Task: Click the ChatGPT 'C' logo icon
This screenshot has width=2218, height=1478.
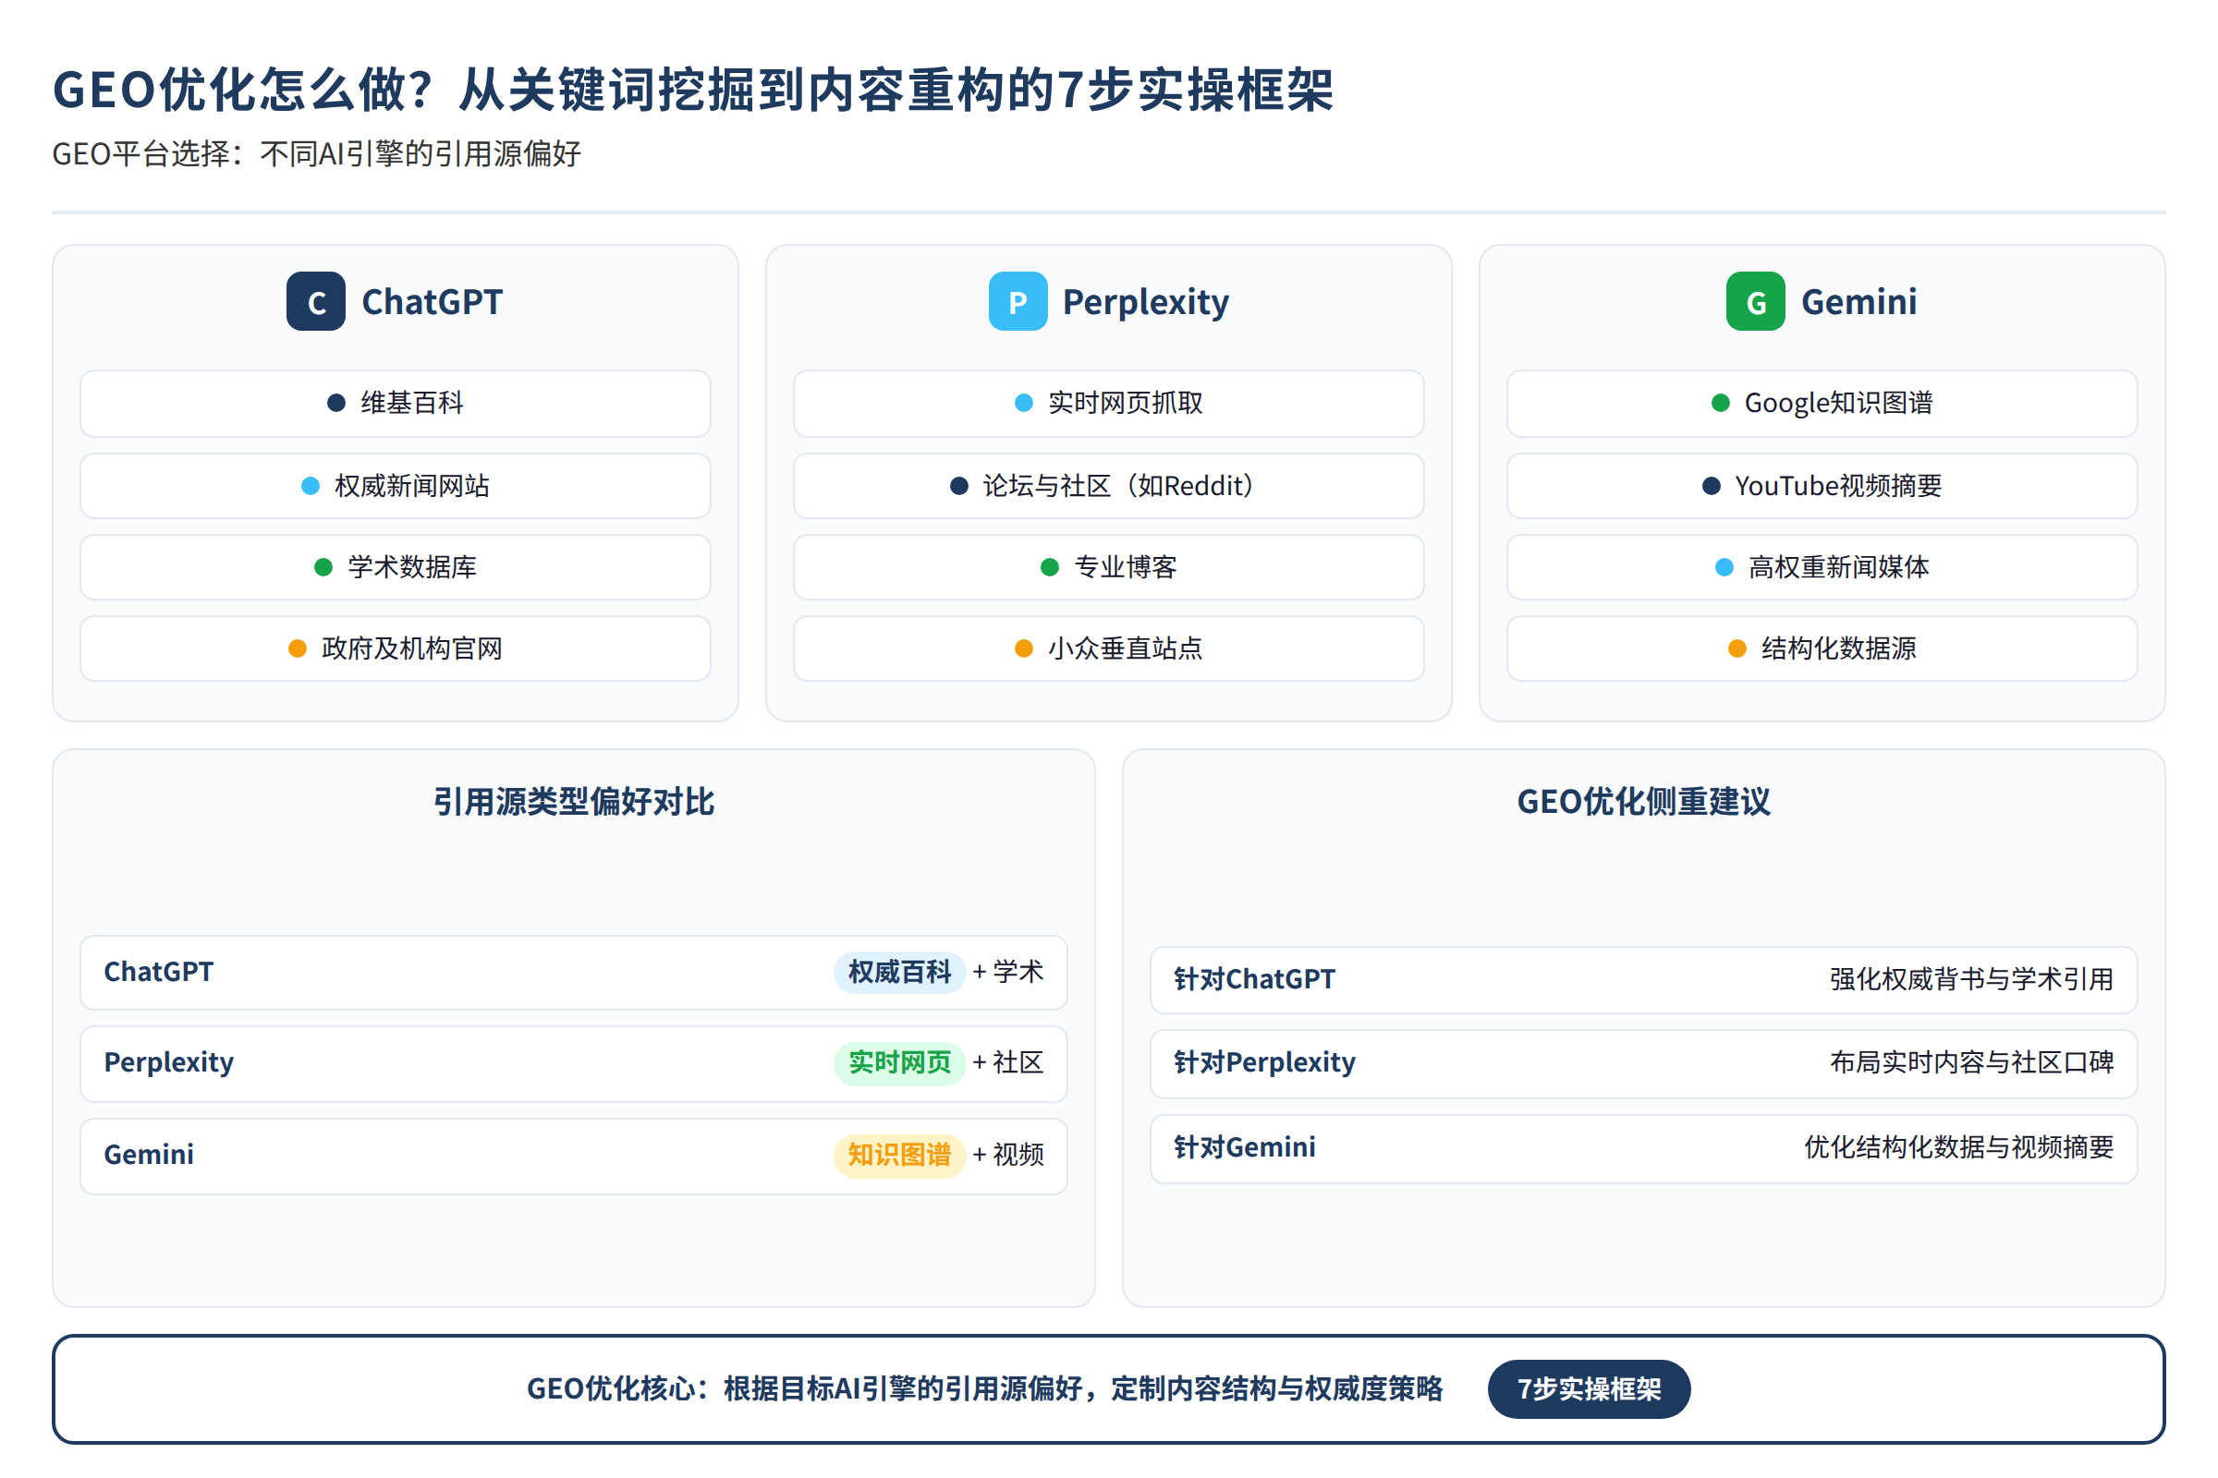Action: 316,302
